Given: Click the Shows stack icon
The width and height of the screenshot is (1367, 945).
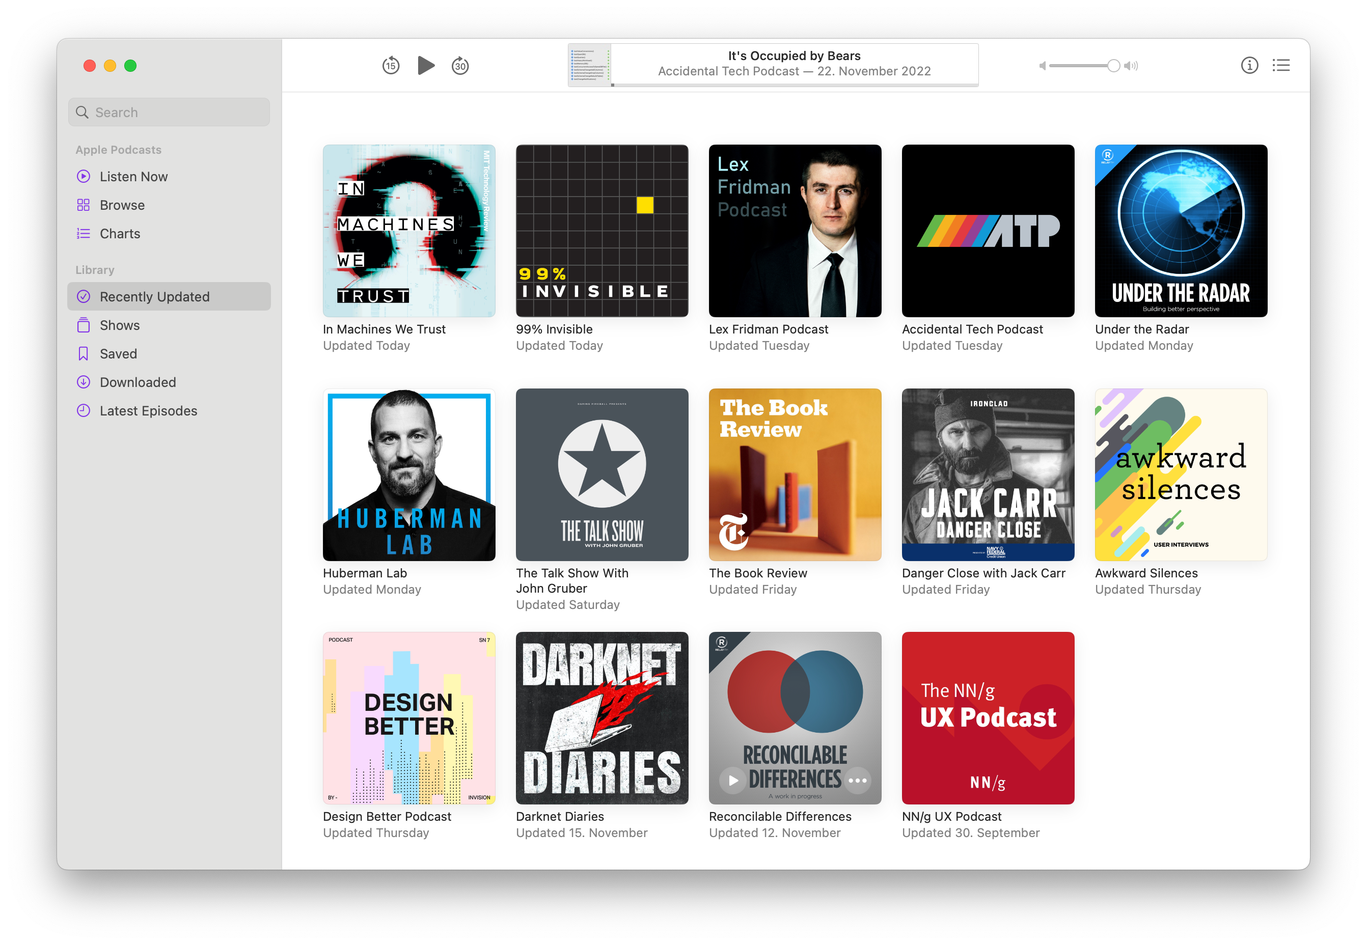Looking at the screenshot, I should (x=84, y=325).
